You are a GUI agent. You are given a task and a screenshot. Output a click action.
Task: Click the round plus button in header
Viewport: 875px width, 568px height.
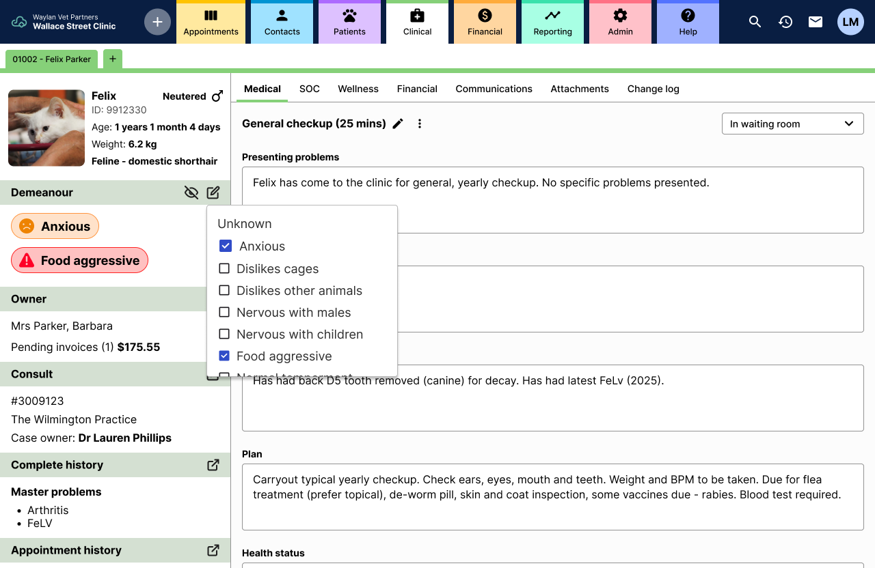(x=157, y=22)
